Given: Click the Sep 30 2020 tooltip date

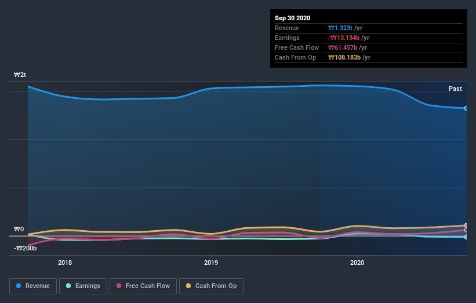Looking at the screenshot, I should 292,18.
